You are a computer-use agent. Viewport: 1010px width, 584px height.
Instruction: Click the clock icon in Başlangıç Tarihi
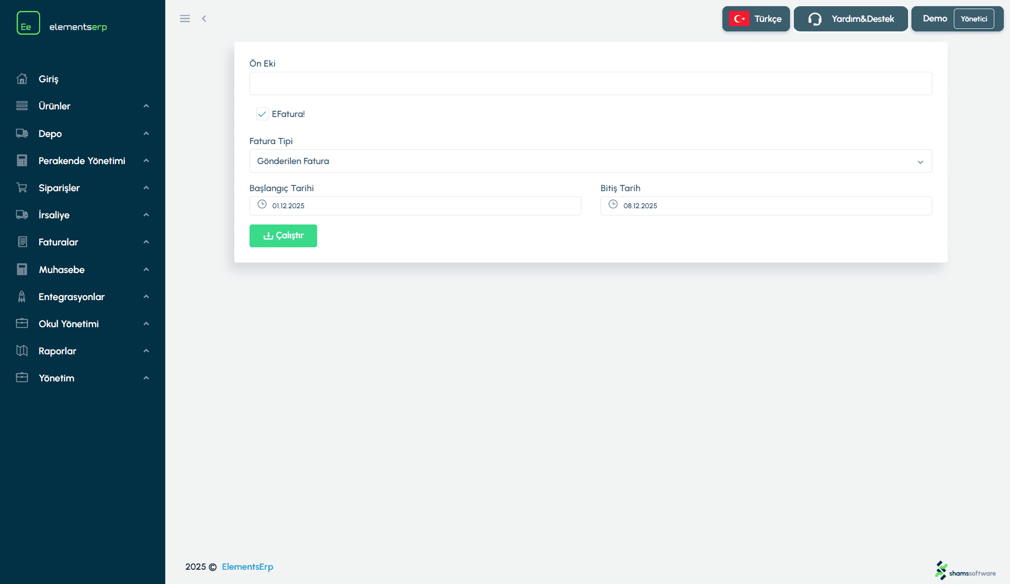[x=262, y=204]
